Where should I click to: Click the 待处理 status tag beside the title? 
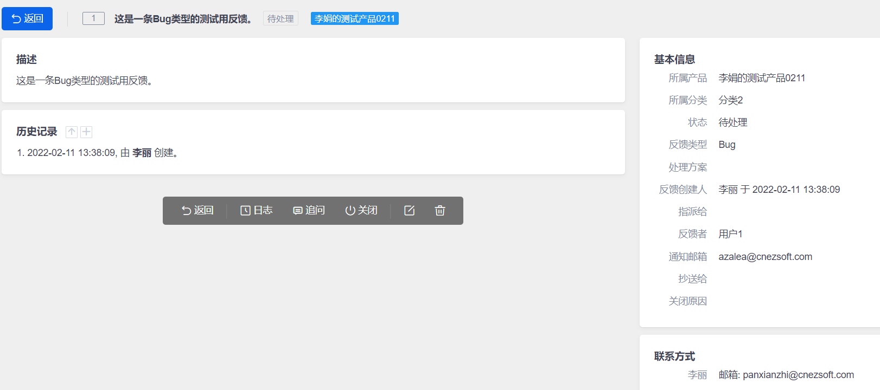click(x=280, y=18)
